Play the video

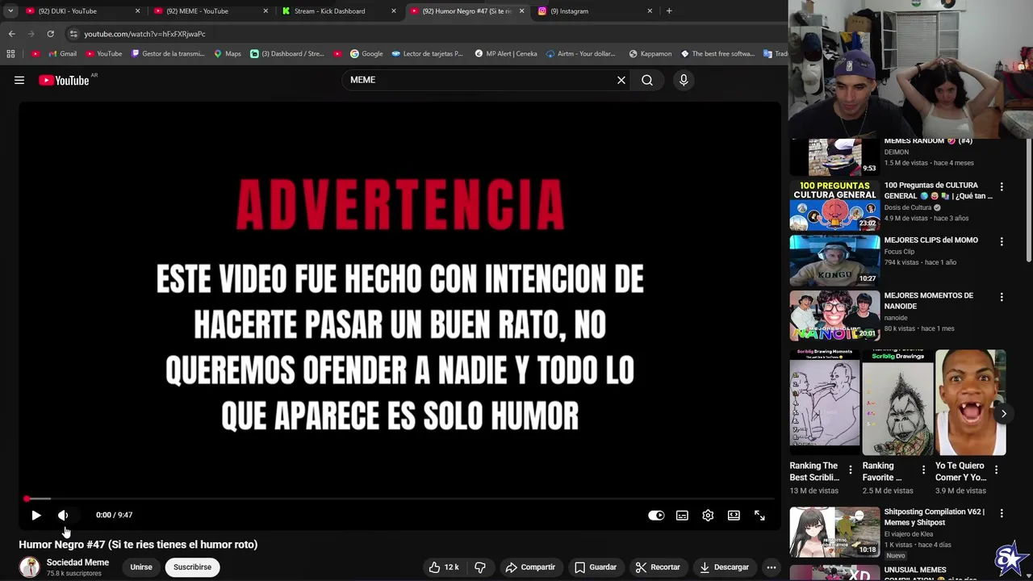36,515
